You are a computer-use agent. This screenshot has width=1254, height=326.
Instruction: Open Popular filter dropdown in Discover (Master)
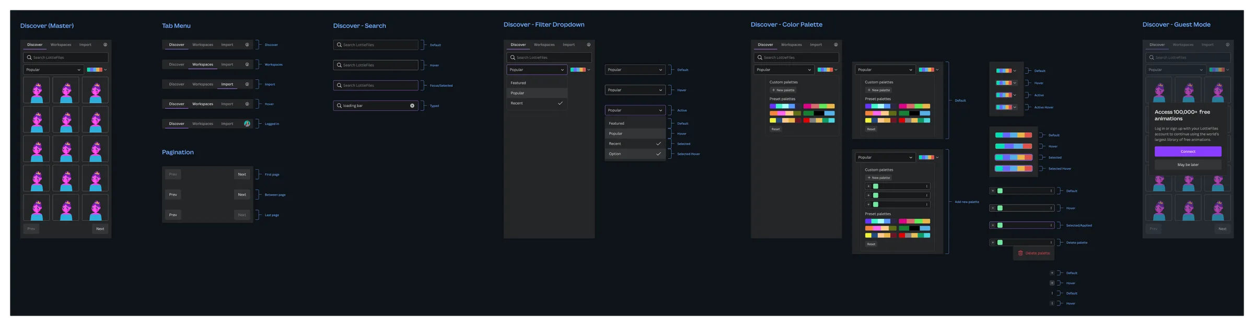tap(53, 69)
